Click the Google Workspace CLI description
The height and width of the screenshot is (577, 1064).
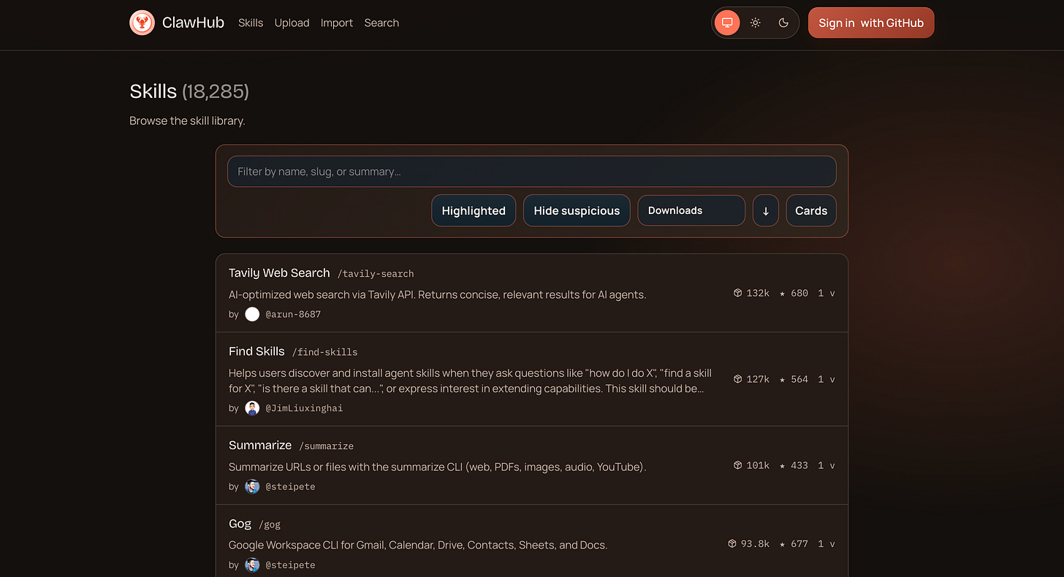(x=418, y=545)
